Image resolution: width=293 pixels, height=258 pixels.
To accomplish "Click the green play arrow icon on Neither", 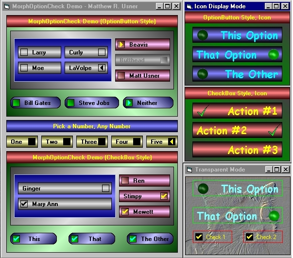I will click(129, 103).
